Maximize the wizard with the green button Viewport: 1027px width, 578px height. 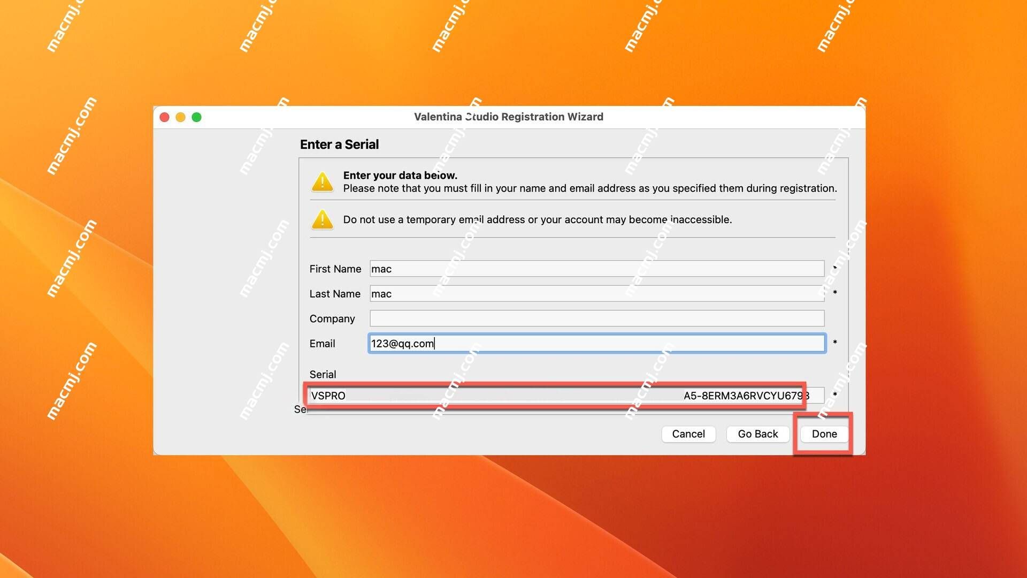tap(197, 117)
